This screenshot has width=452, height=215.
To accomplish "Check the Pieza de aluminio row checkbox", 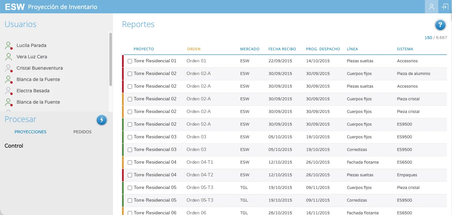I will click(130, 74).
